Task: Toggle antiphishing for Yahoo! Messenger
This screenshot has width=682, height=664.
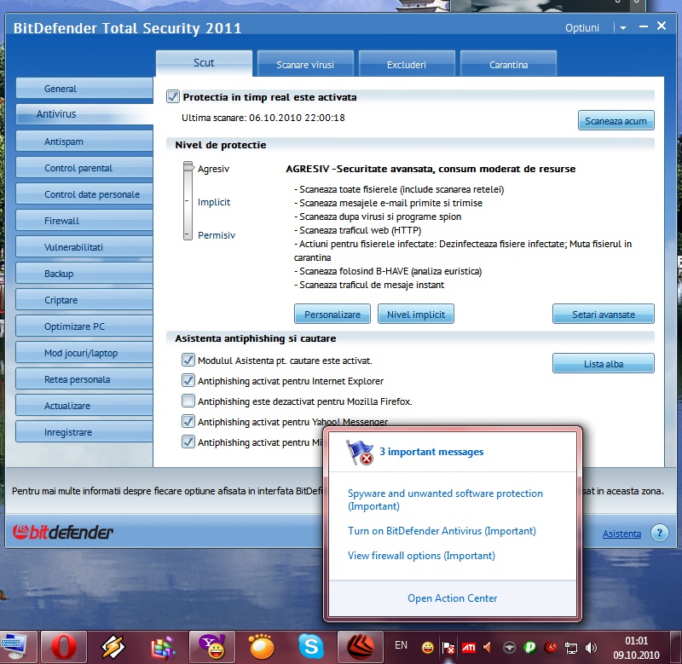Action: 188,421
